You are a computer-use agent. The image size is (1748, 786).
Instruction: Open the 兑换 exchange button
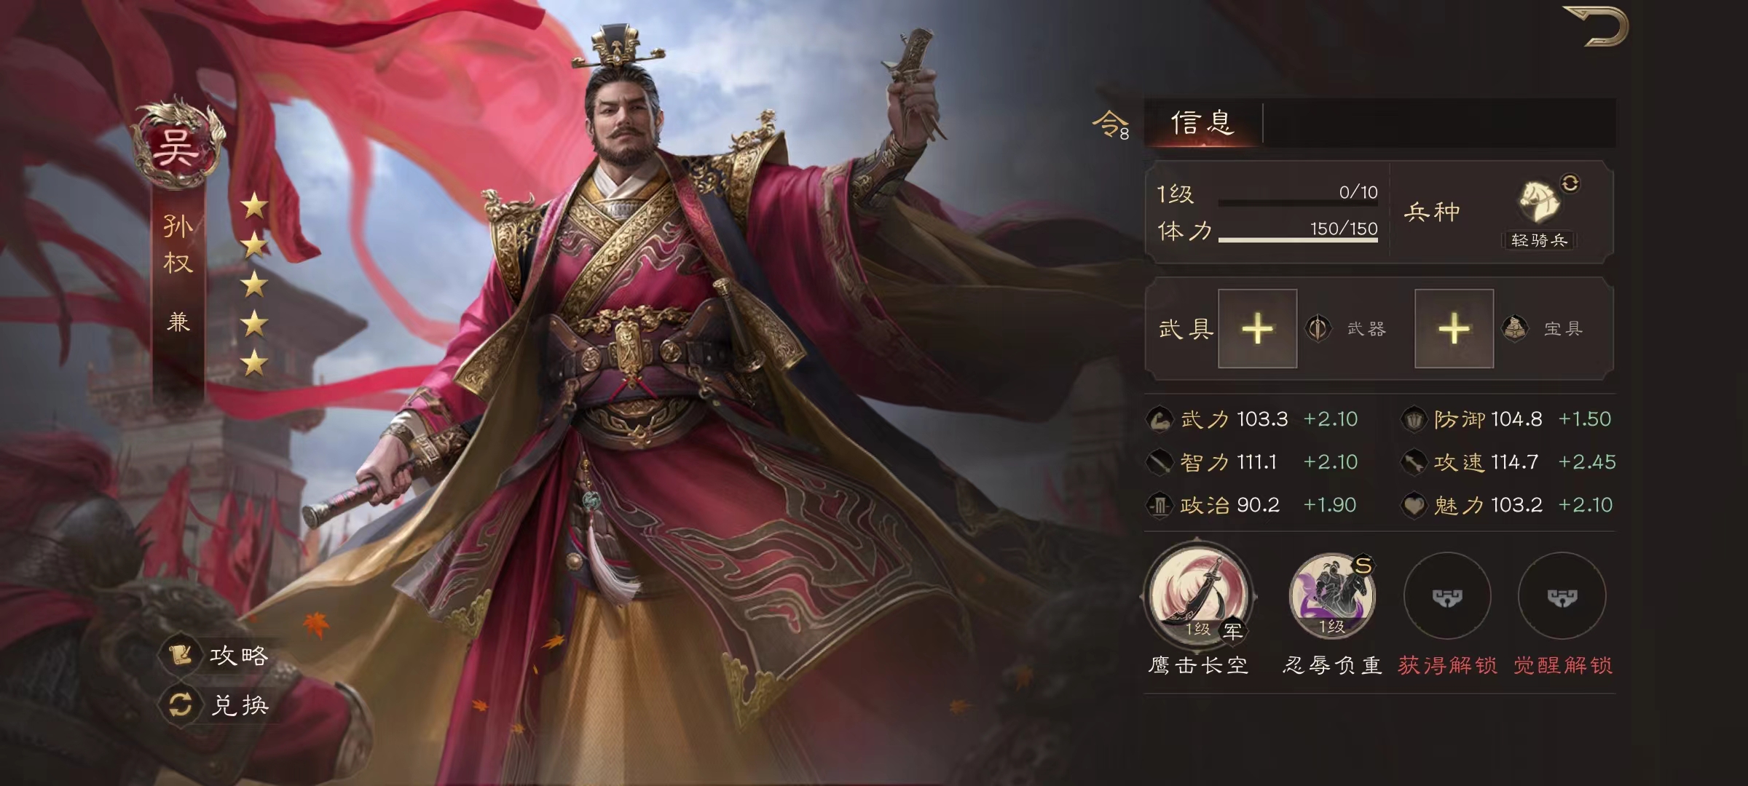[219, 704]
